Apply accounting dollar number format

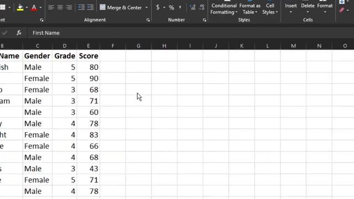(x=158, y=7)
